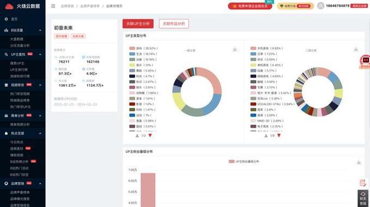Go to next legend page in 二级分类 chart
This screenshot has height=207, width=370.
[x=279, y=136]
